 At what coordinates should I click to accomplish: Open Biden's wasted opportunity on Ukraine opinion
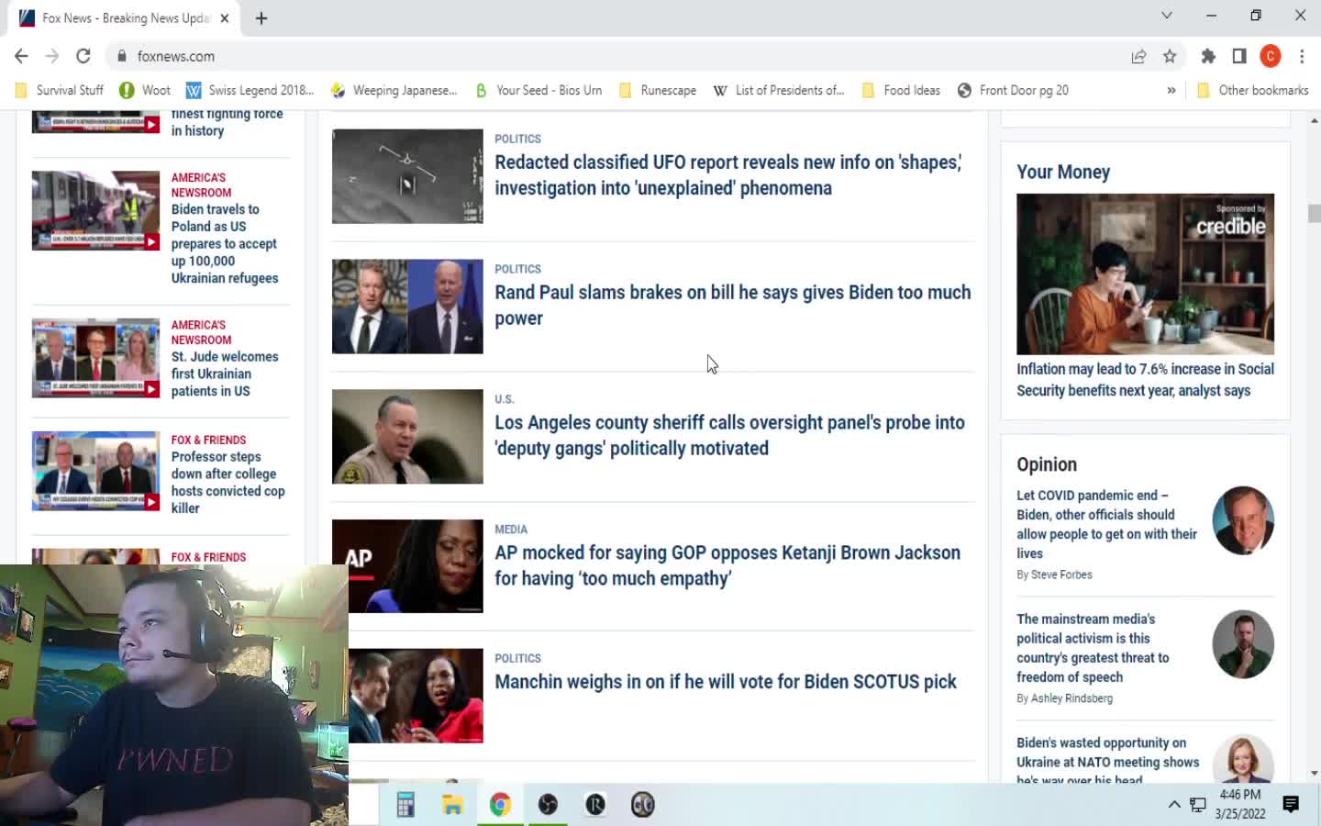[1107, 760]
